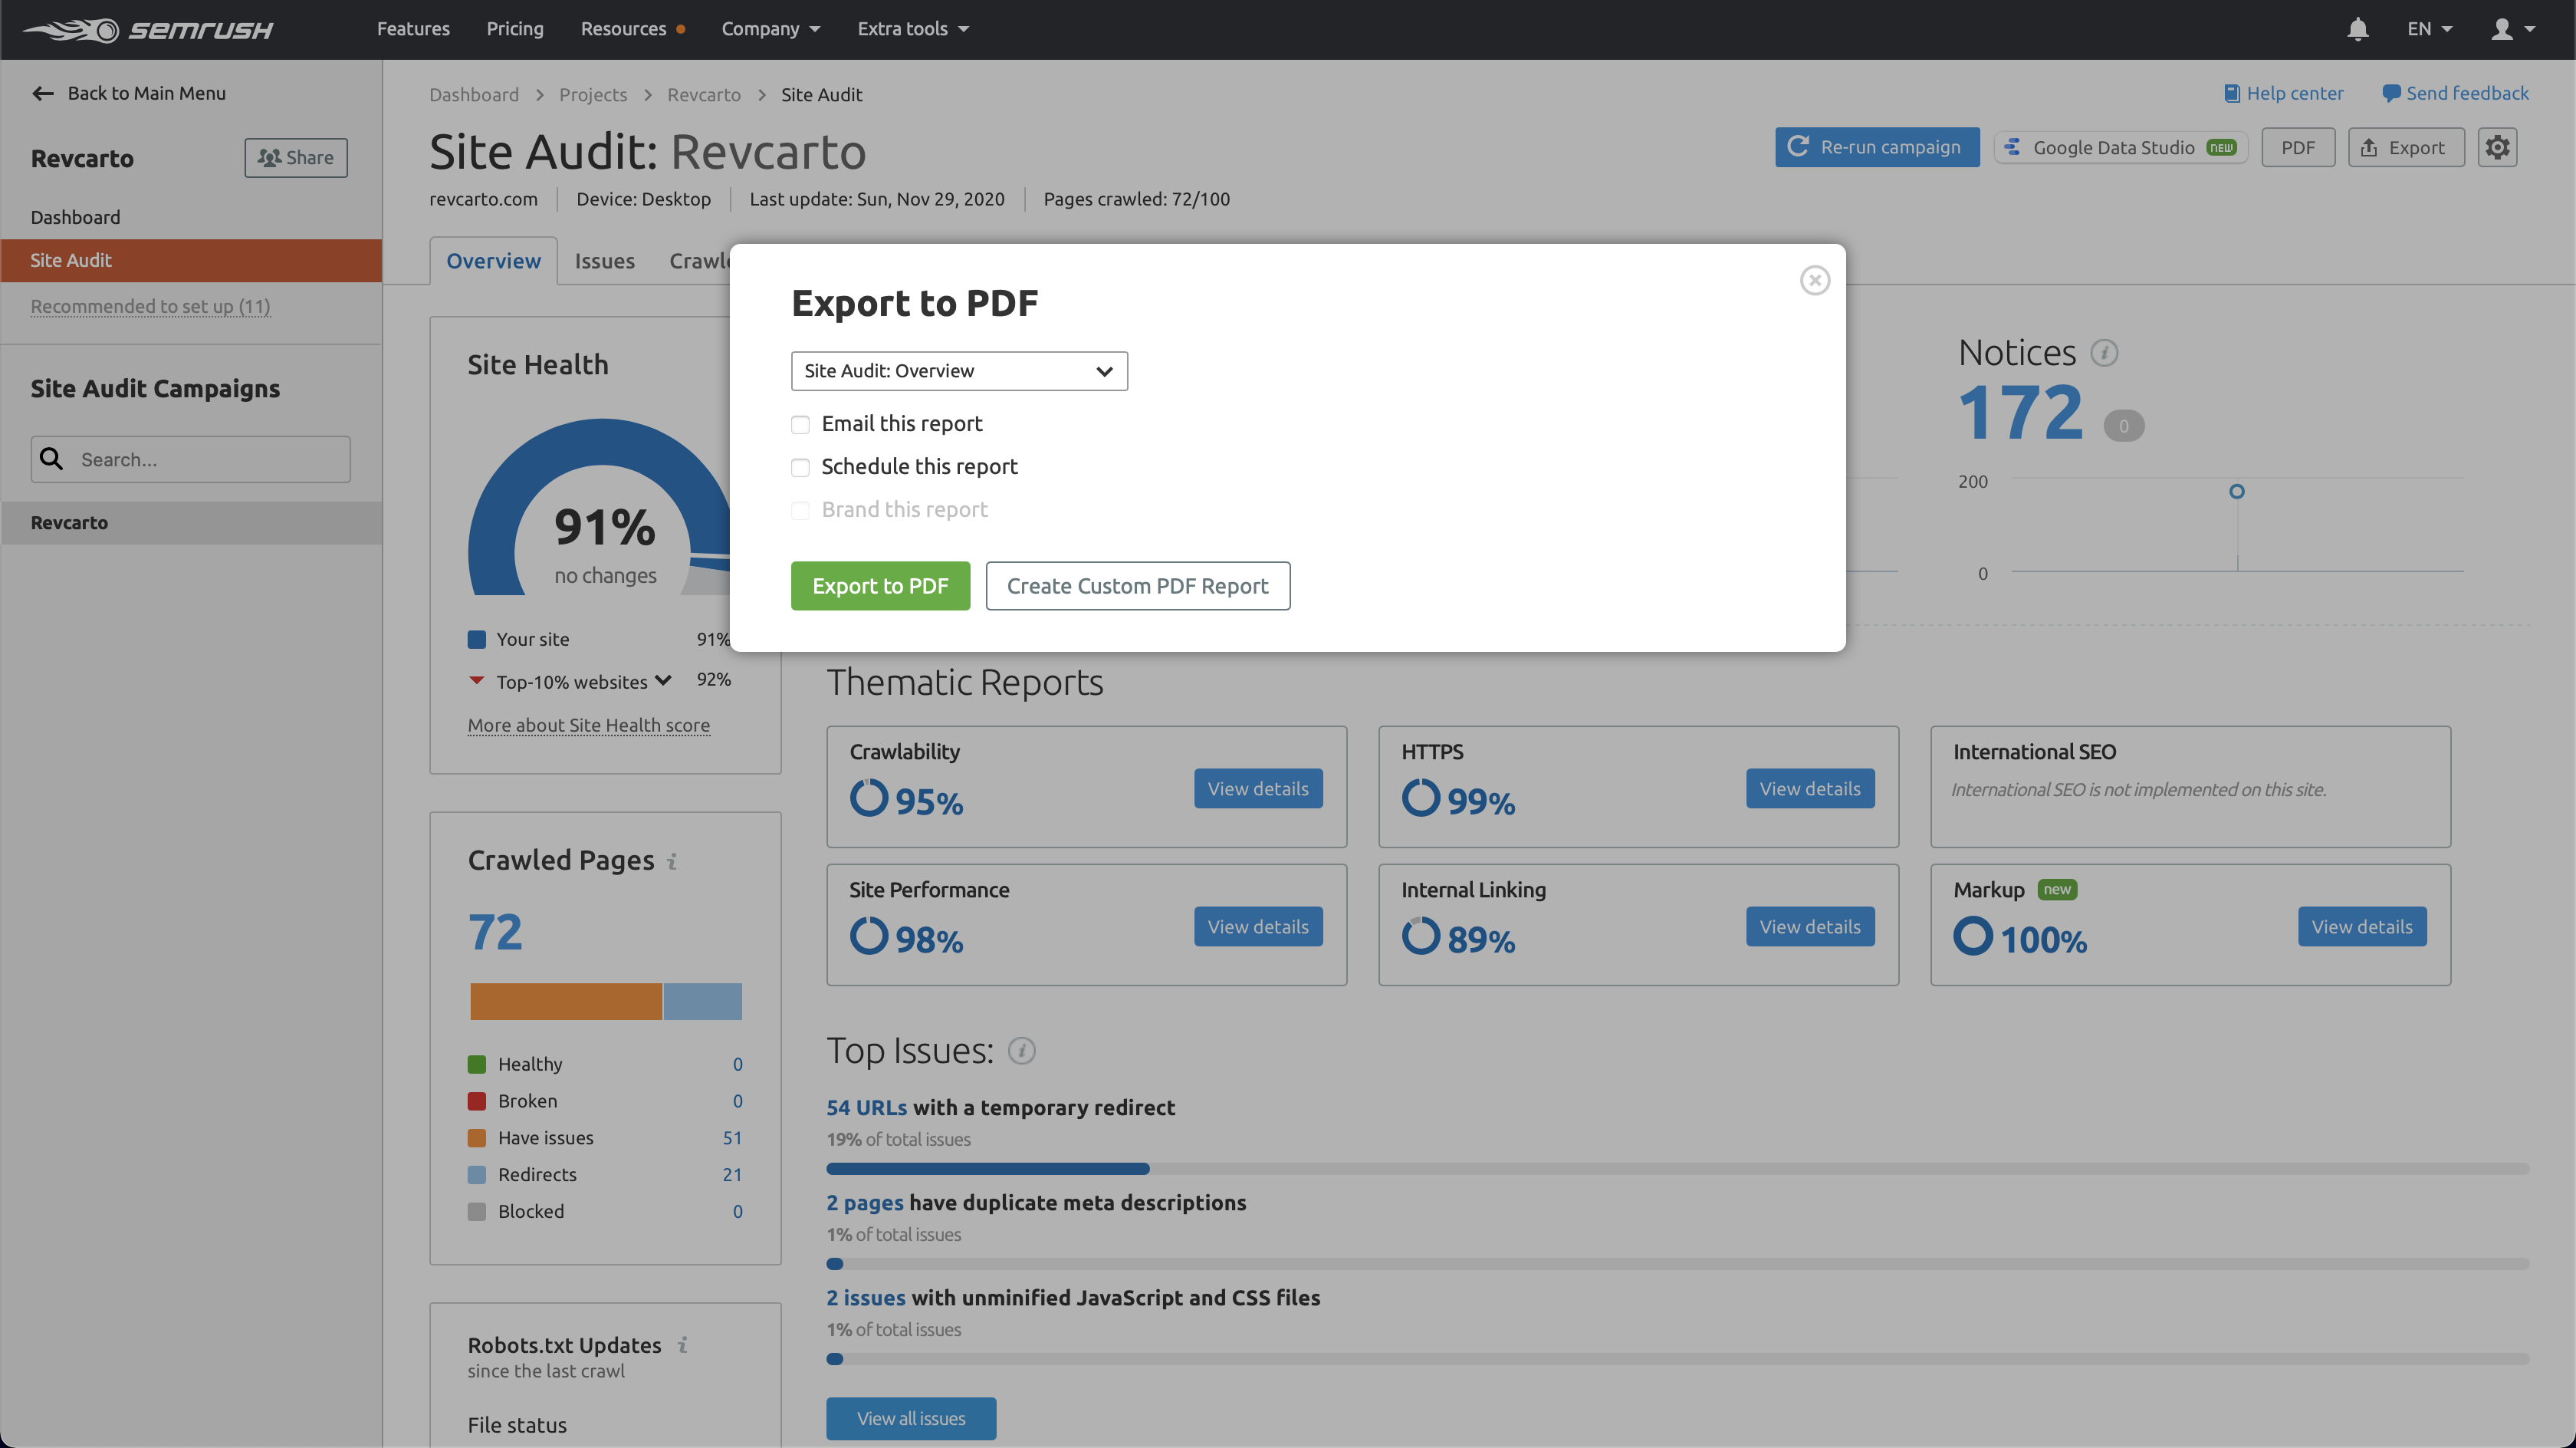
Task: Open the Features menu
Action: click(413, 29)
